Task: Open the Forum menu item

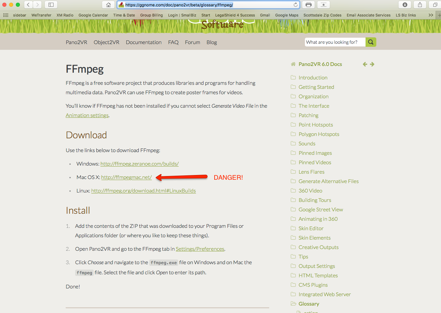Action: tap(192, 42)
